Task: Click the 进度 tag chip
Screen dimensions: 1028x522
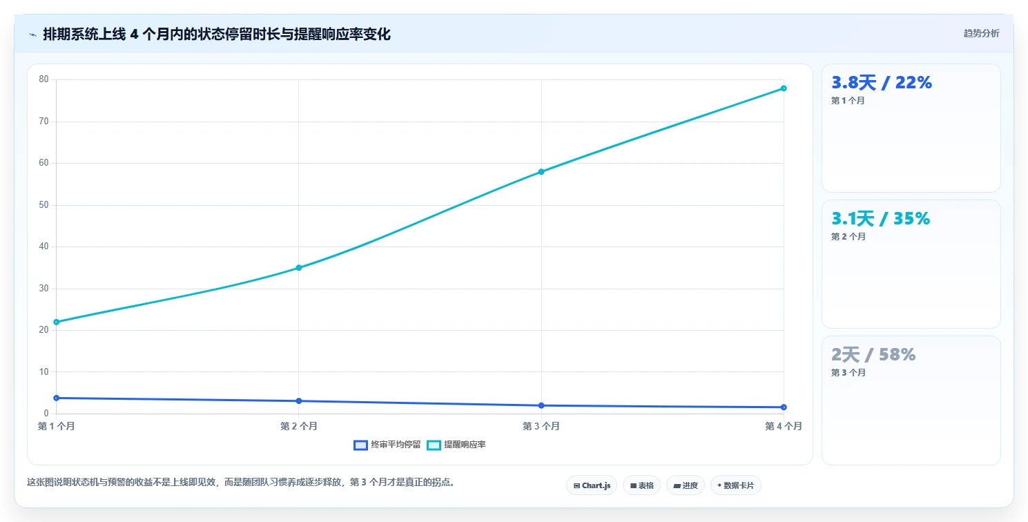Action: click(686, 485)
